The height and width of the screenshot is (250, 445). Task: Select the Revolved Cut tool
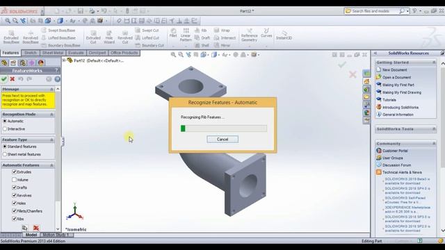pos(125,37)
